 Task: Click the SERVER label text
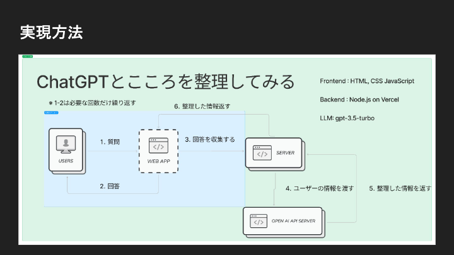pyautogui.click(x=285, y=152)
